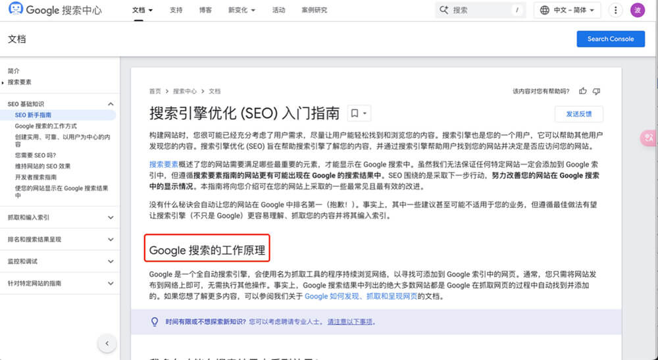
Task: Open the 案例研究 navigation item
Action: tap(315, 10)
